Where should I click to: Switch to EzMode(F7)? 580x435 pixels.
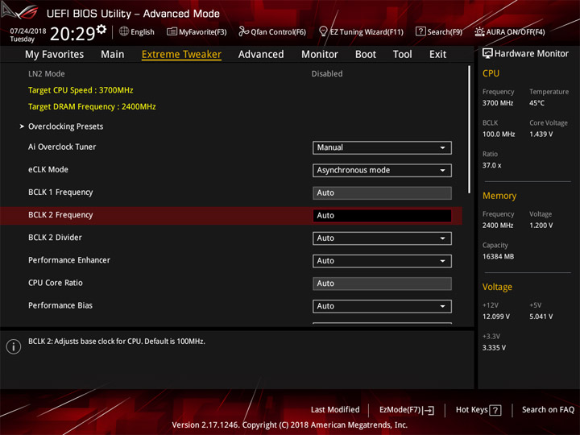pyautogui.click(x=407, y=410)
